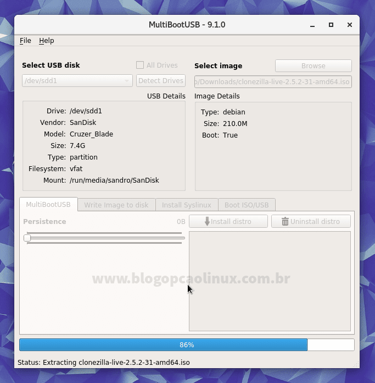Open the File menu
The height and width of the screenshot is (383, 375).
pos(25,41)
